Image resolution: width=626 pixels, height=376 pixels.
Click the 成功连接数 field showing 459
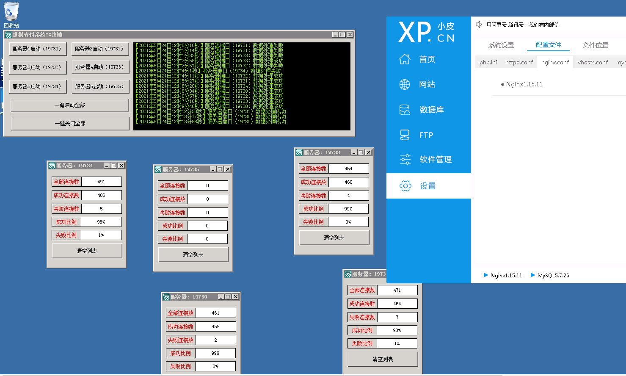pyautogui.click(x=215, y=326)
